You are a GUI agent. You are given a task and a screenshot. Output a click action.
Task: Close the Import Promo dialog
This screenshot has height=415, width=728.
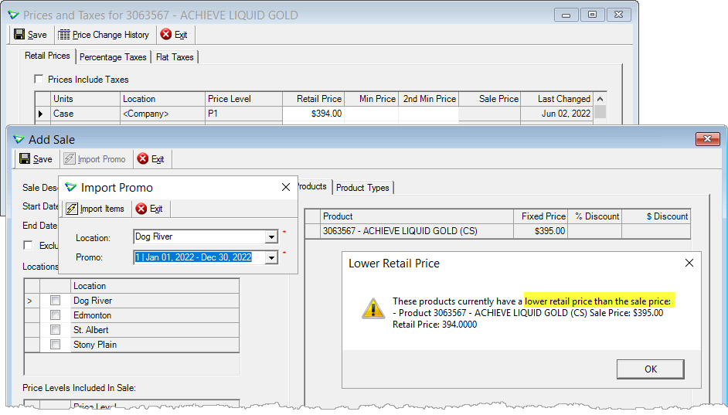tap(286, 187)
